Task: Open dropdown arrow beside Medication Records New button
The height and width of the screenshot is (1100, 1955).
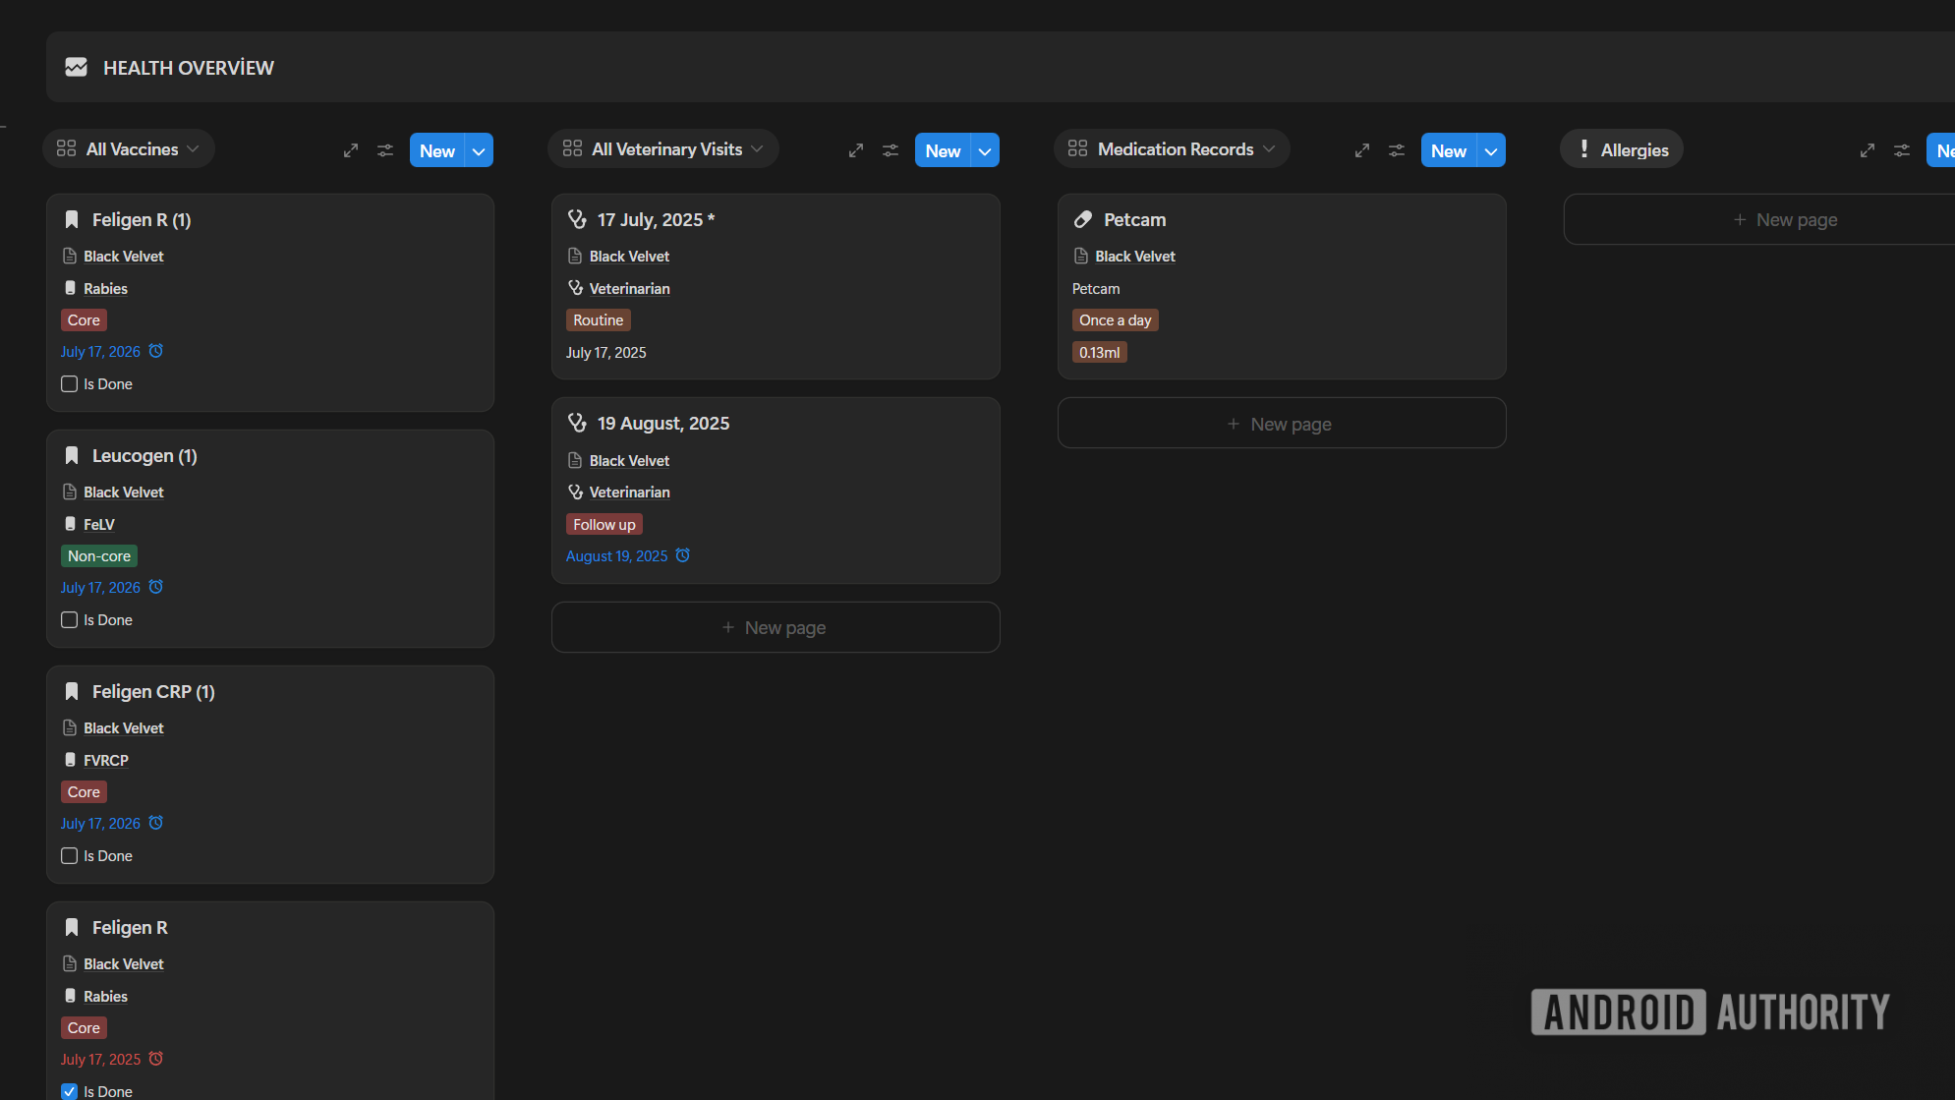Action: pos(1491,151)
